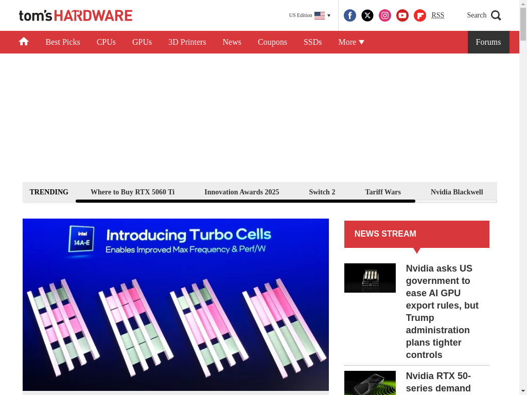This screenshot has height=395, width=527.
Task: Click the Forums button
Action: click(x=488, y=42)
